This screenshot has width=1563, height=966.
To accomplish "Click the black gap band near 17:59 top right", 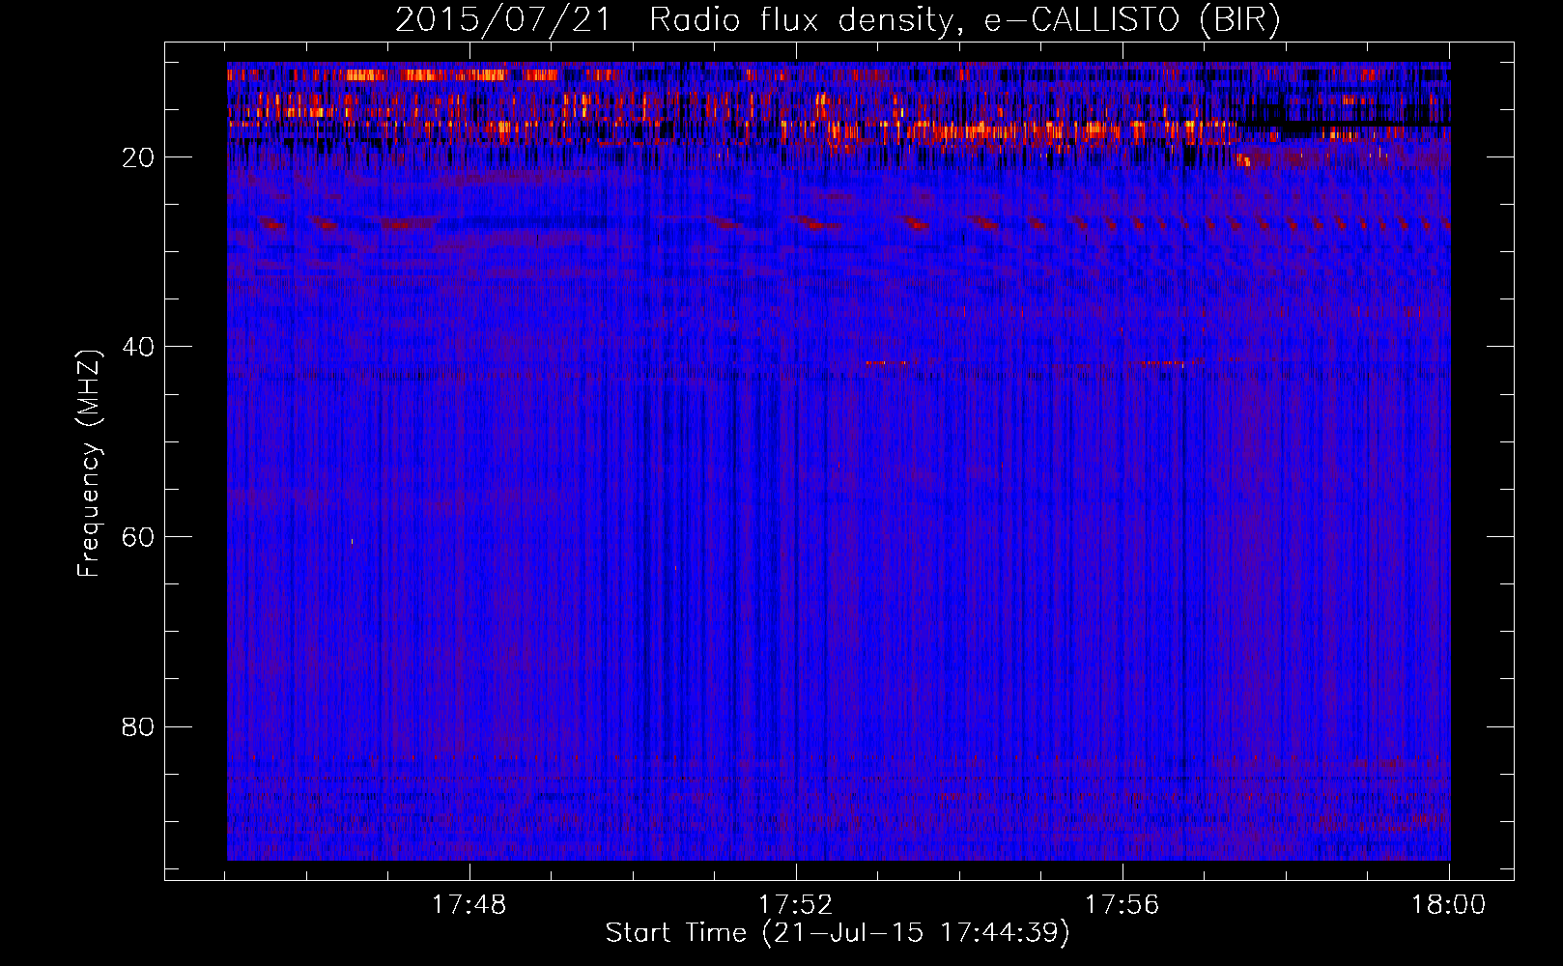I will tap(1343, 122).
